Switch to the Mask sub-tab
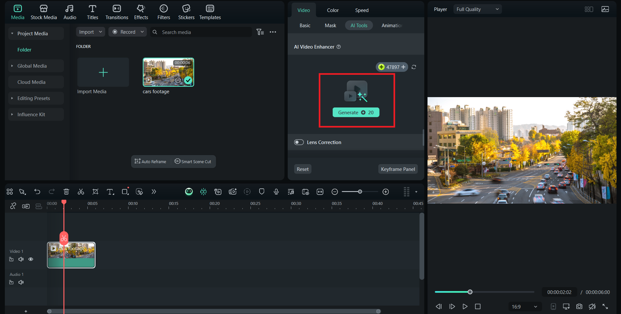621x314 pixels. pos(330,25)
